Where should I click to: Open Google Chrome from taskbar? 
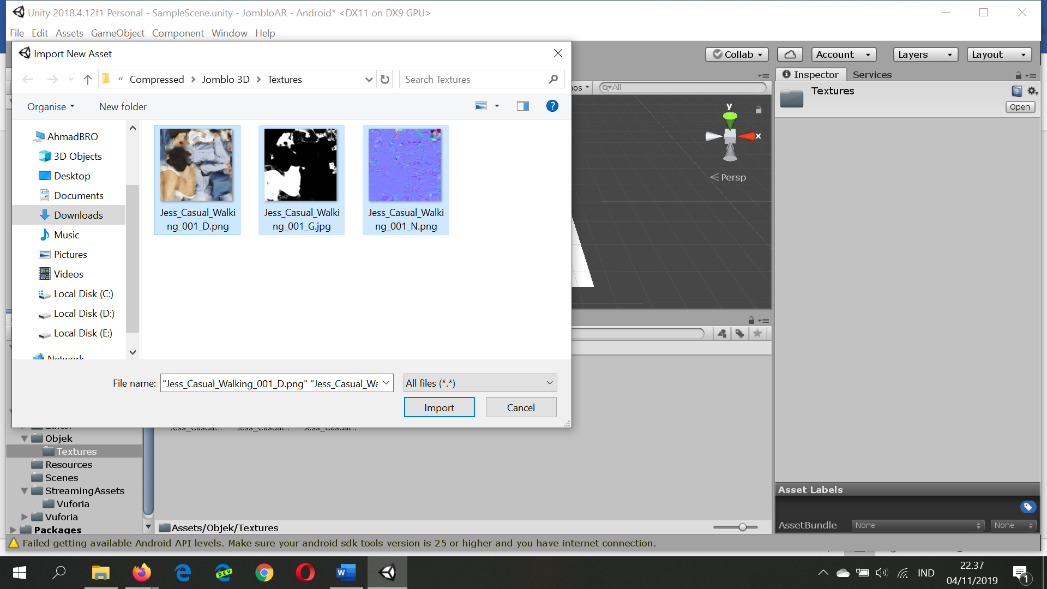pos(264,573)
